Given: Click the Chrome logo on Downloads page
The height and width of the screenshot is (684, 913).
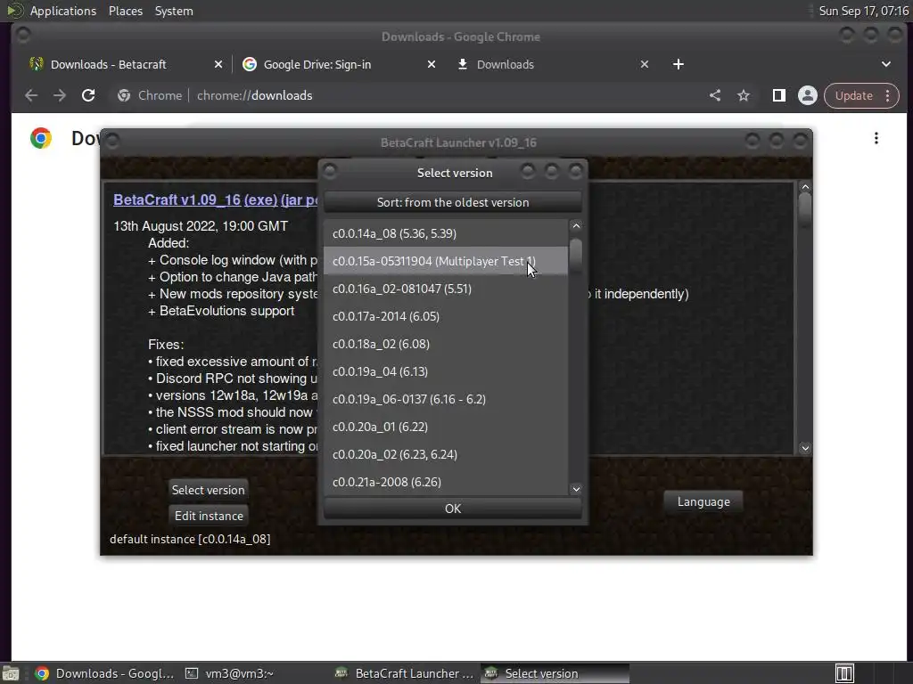Looking at the screenshot, I should pos(41,138).
